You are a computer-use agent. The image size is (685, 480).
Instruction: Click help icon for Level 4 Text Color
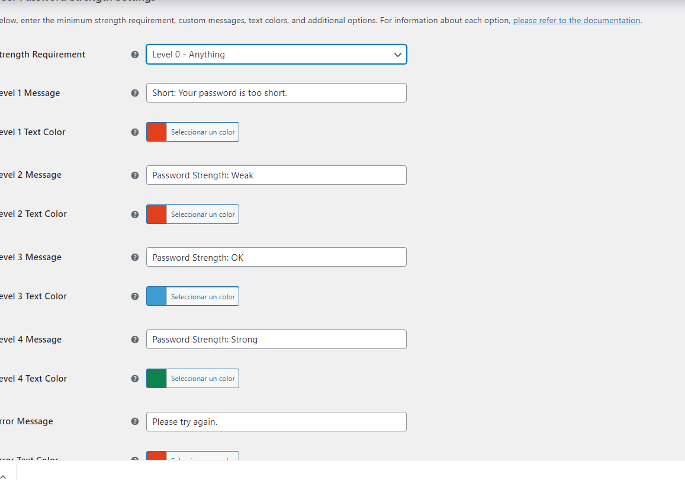[135, 379]
